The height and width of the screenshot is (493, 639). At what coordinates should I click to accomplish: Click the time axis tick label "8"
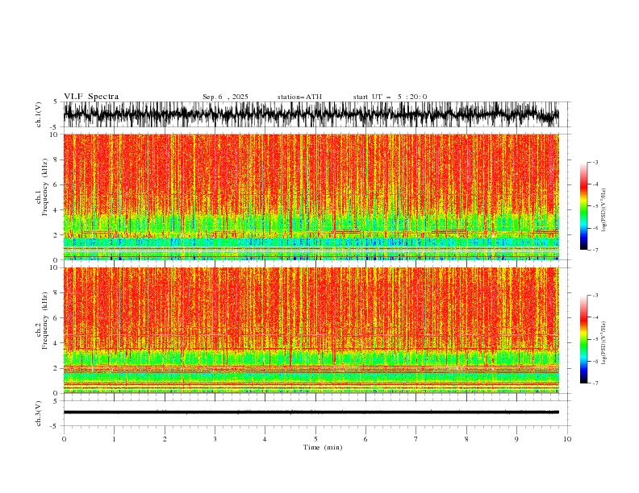[x=466, y=439]
